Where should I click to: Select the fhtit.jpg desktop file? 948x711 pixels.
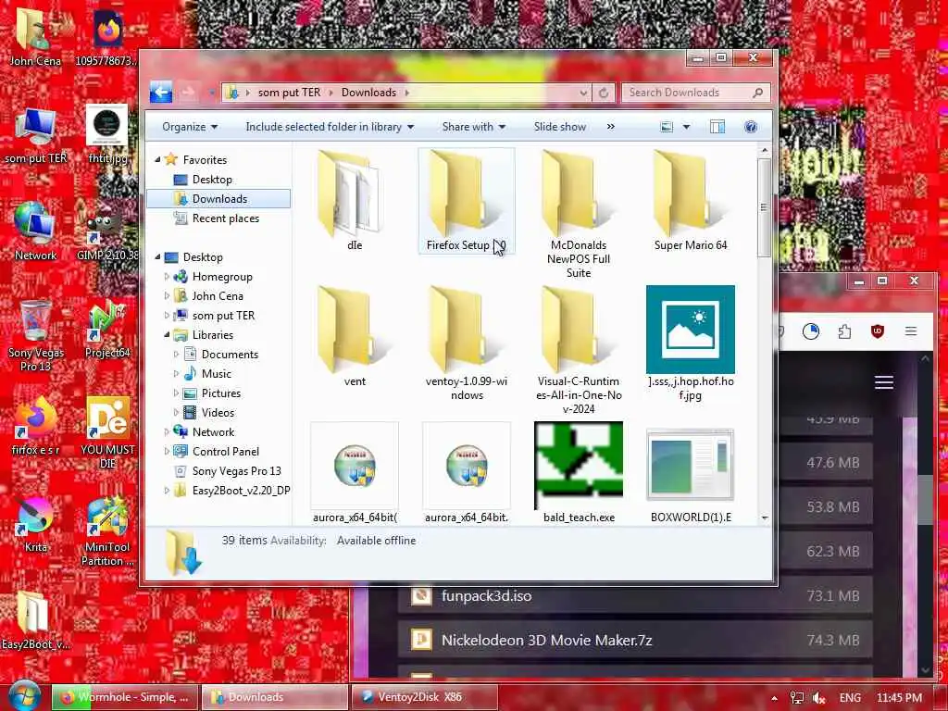107,134
